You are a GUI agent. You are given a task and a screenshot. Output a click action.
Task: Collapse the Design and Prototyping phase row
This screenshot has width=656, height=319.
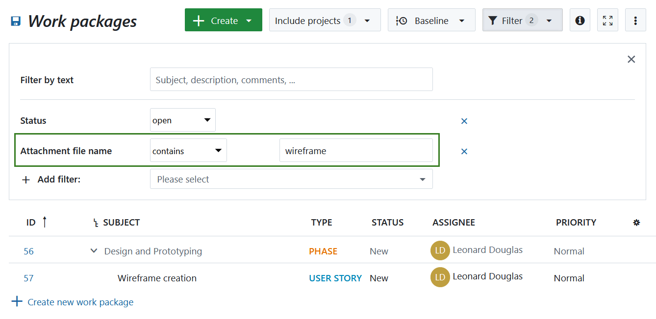pyautogui.click(x=93, y=250)
